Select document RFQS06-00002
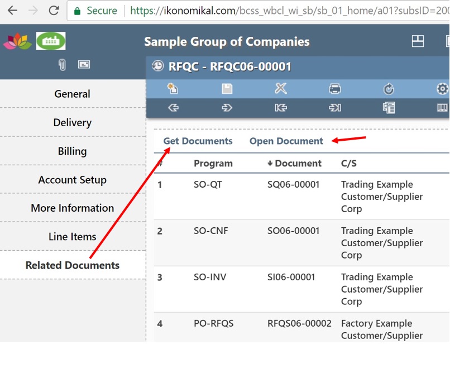Screen dimensions: 450x368 pos(299,323)
